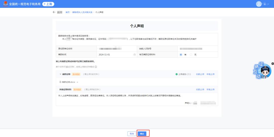Click 本地上传 for 离职证明
The height and width of the screenshot is (137, 274).
(210, 74)
